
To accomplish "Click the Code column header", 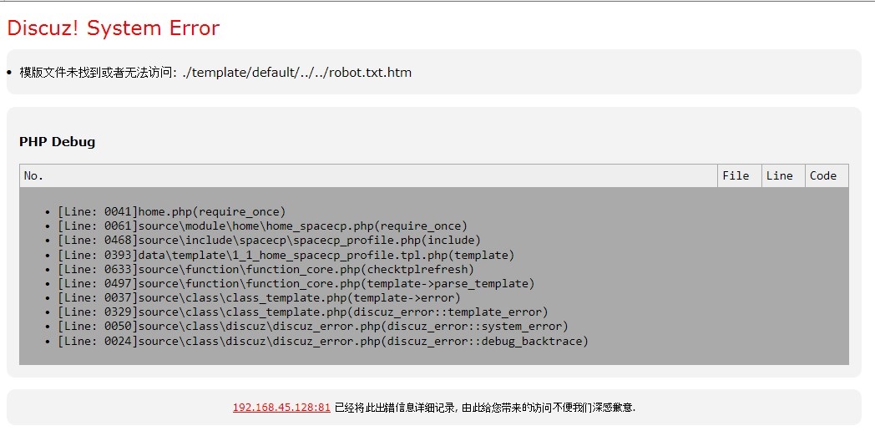I will (827, 176).
